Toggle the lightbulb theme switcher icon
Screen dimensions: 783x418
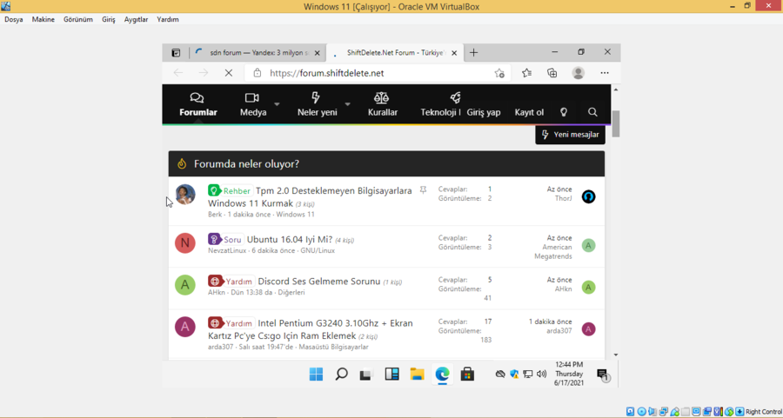[x=564, y=112]
